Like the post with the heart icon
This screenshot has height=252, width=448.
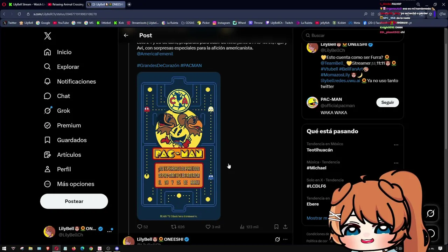[208, 227]
